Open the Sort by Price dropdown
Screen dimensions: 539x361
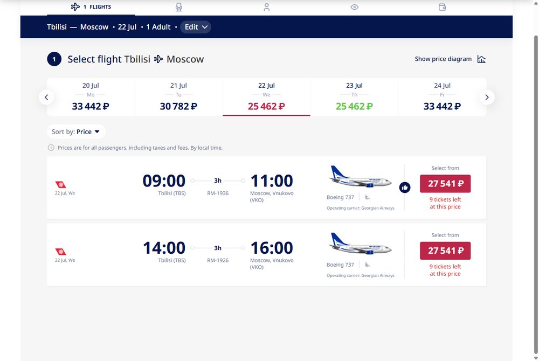point(76,132)
